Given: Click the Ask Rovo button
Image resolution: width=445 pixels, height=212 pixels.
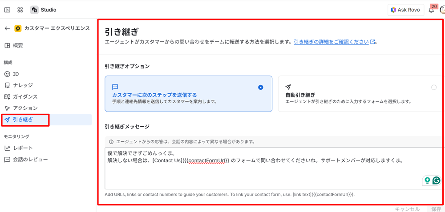Looking at the screenshot, I should coord(405,10).
